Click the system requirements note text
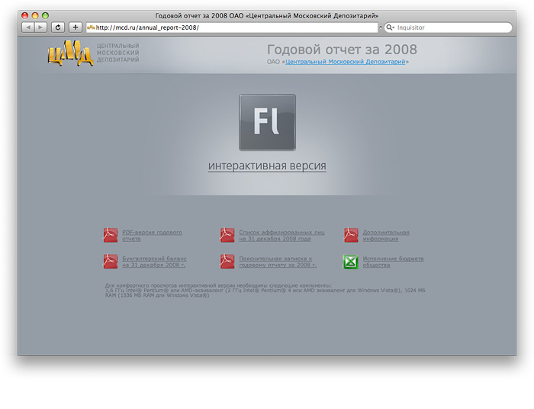 coord(265,291)
